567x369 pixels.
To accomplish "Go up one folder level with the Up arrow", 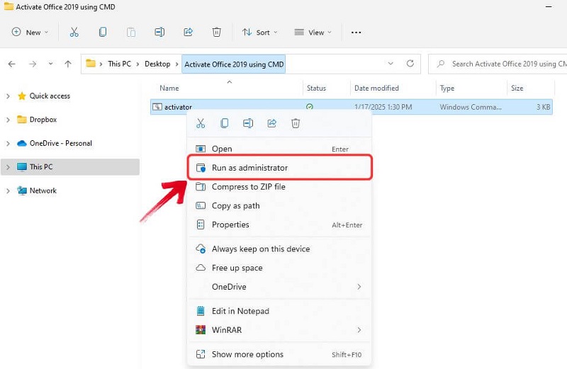I will coord(68,64).
